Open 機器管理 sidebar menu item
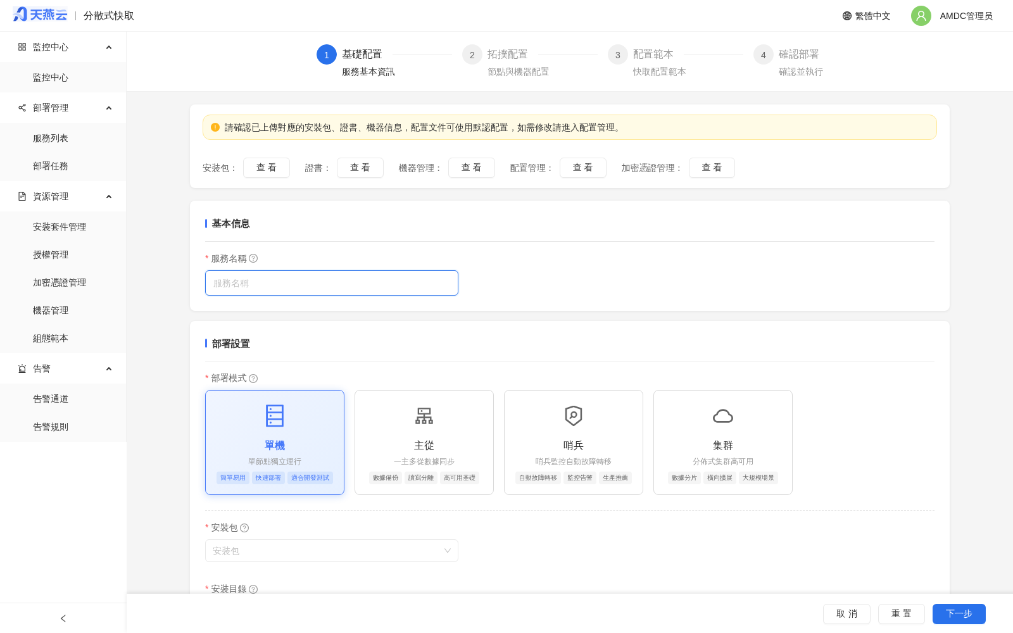Viewport: 1013px width, 633px height. pyautogui.click(x=63, y=310)
